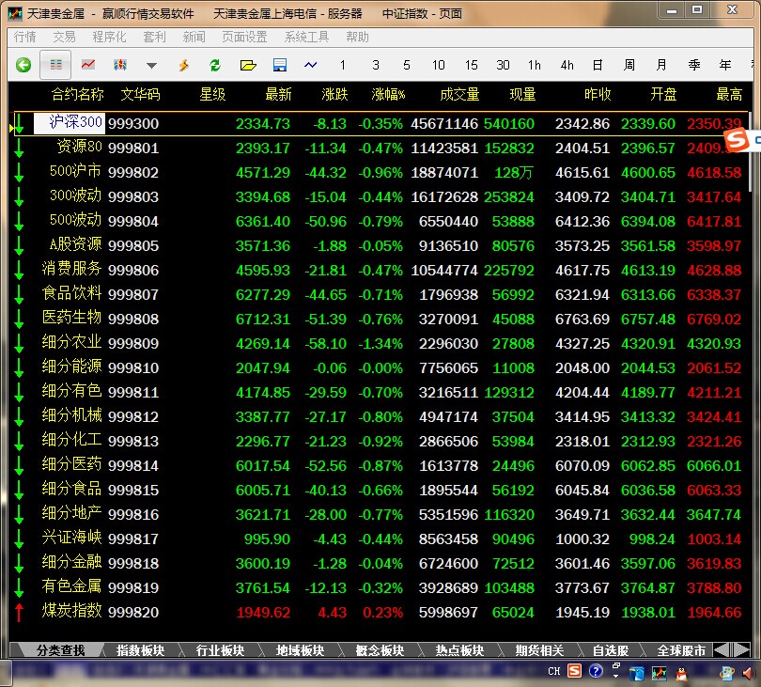Sort by the 昨收 column header
761x687 pixels.
[x=598, y=94]
